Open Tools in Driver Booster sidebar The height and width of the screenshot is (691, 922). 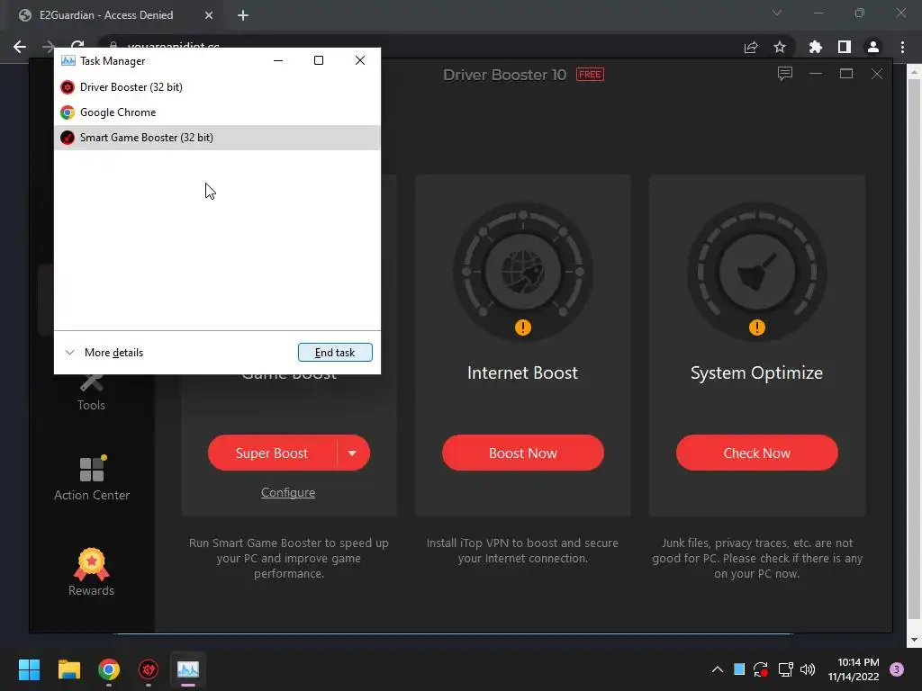[91, 392]
